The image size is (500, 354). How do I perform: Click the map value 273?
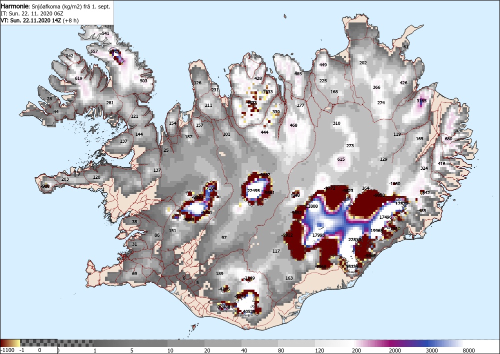pos(350,146)
